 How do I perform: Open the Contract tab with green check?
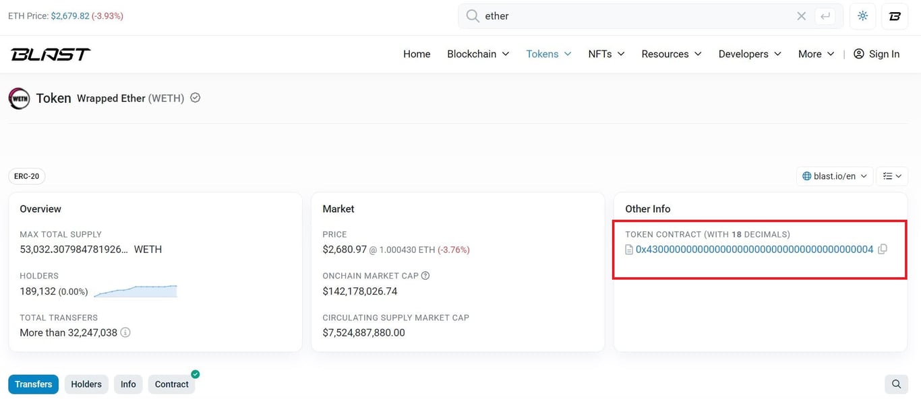click(x=171, y=384)
